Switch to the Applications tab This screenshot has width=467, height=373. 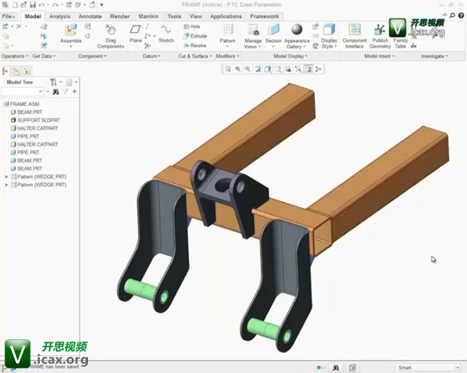pyautogui.click(x=226, y=16)
